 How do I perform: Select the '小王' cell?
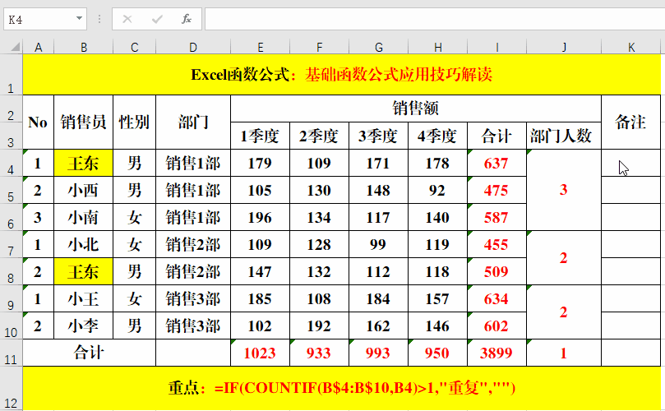point(84,298)
